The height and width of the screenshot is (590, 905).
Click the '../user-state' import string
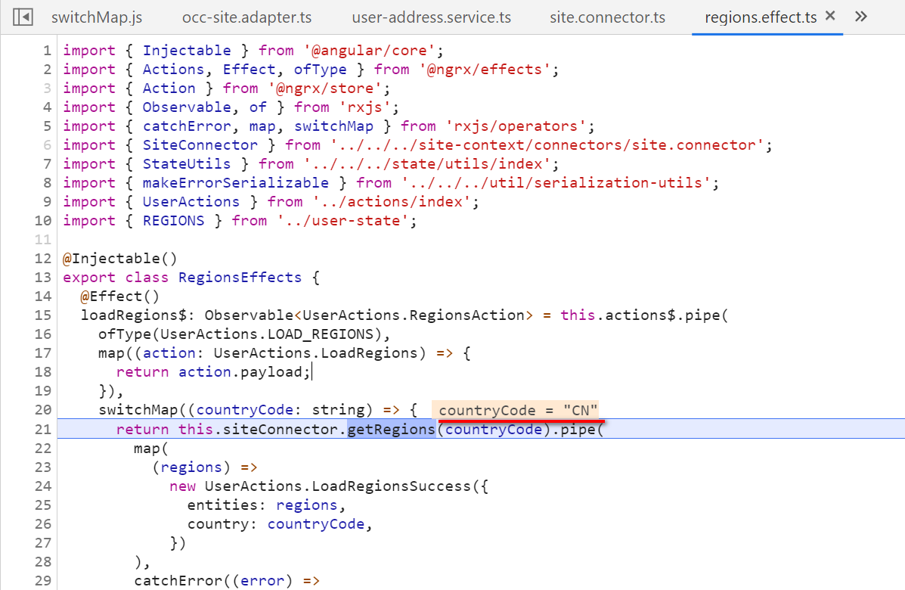point(342,221)
